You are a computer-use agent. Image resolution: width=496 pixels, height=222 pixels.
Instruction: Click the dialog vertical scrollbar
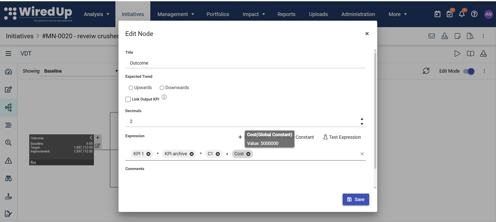click(375, 110)
